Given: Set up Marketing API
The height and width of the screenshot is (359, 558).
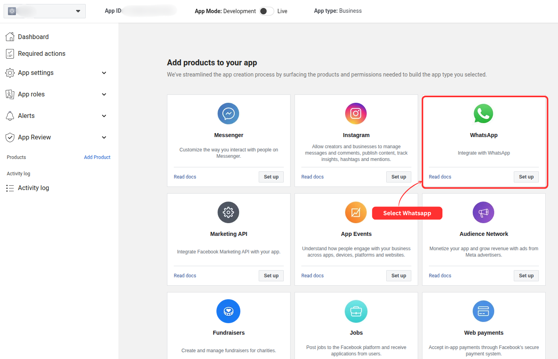Looking at the screenshot, I should (x=271, y=276).
